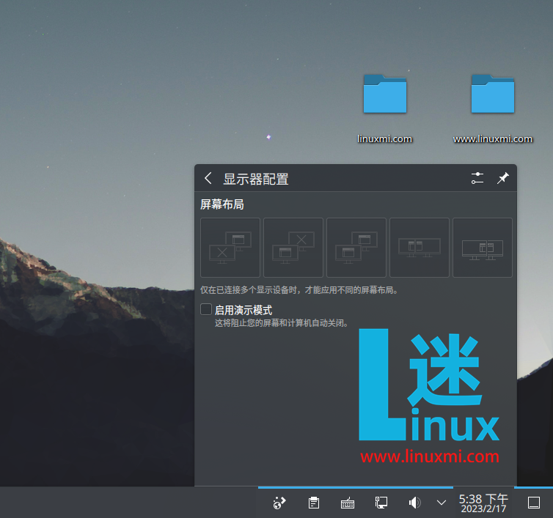The image size is (553, 518).
Task: Open linuxmi.com desktop folder
Action: [x=385, y=94]
